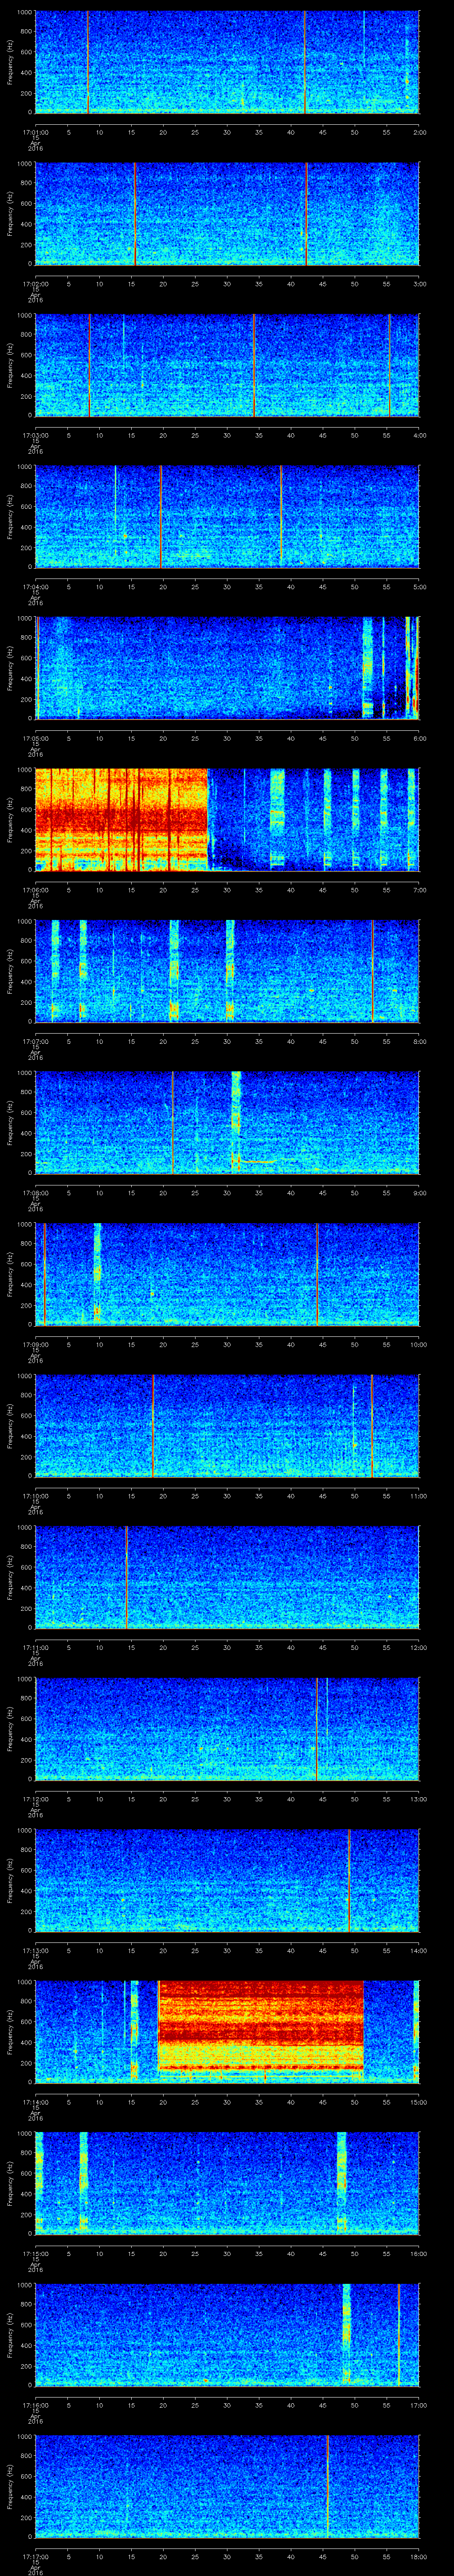Select the 13:00 end time label

point(418,1799)
